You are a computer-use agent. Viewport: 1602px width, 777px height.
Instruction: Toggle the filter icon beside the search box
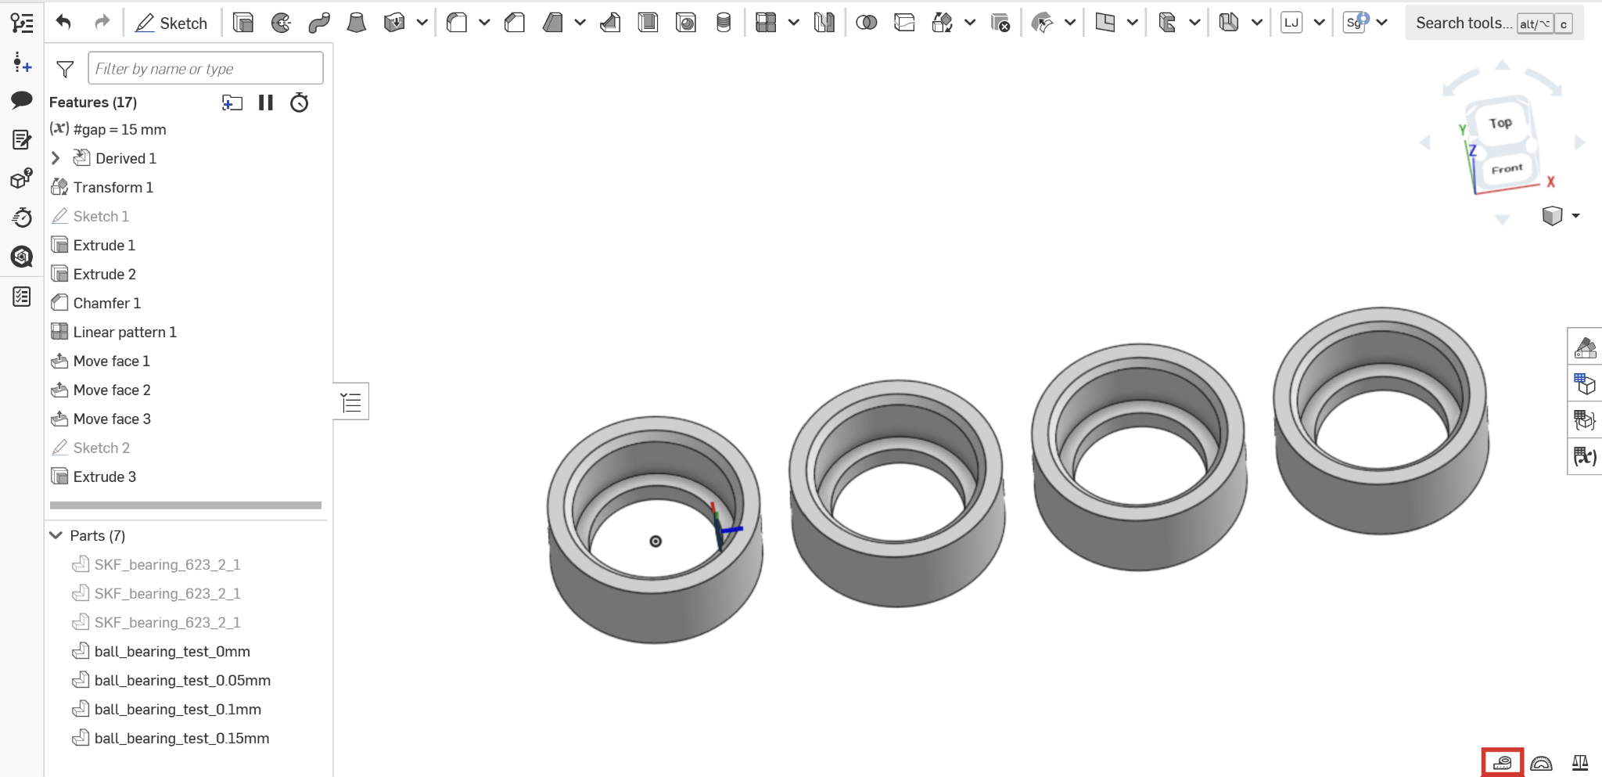(66, 70)
